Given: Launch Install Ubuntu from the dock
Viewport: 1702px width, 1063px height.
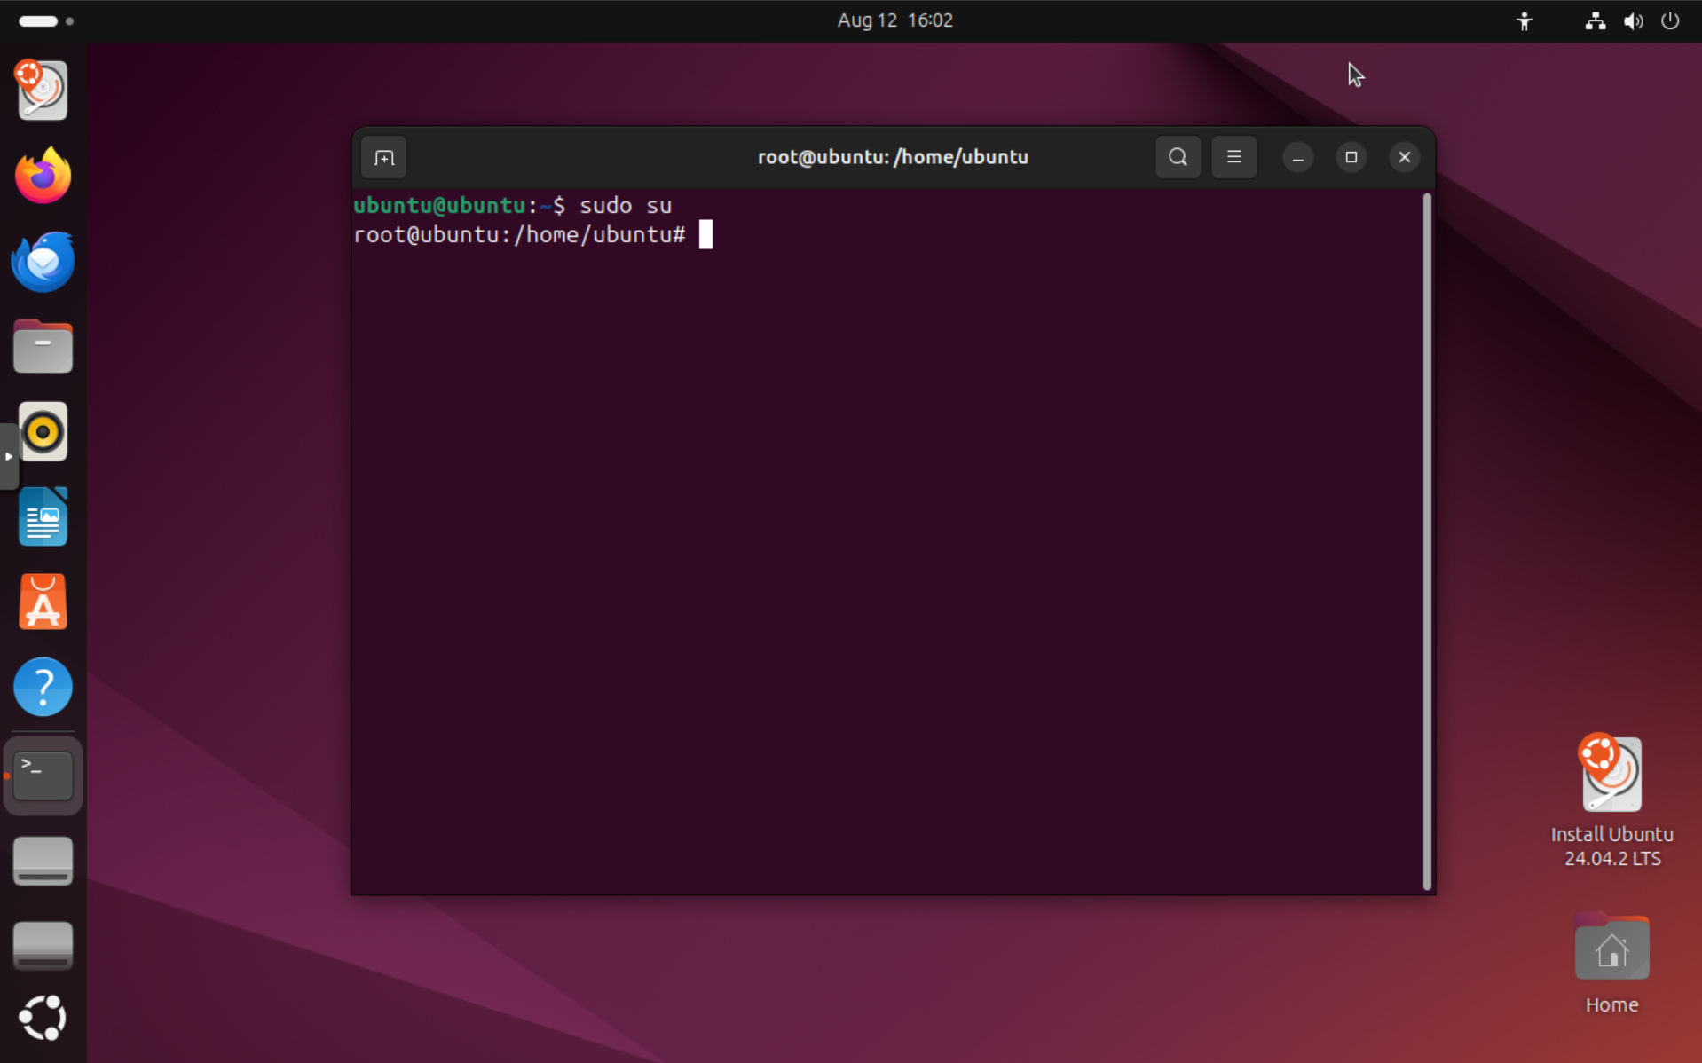Looking at the screenshot, I should [x=43, y=90].
